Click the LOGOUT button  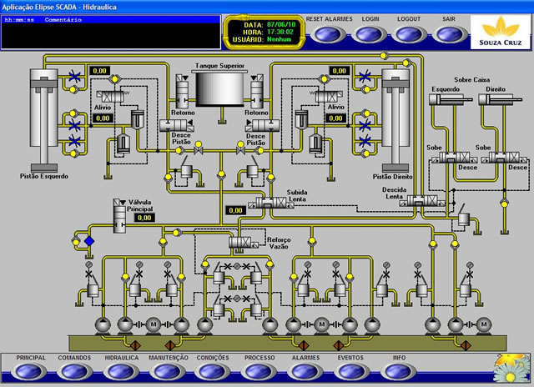pyautogui.click(x=409, y=34)
